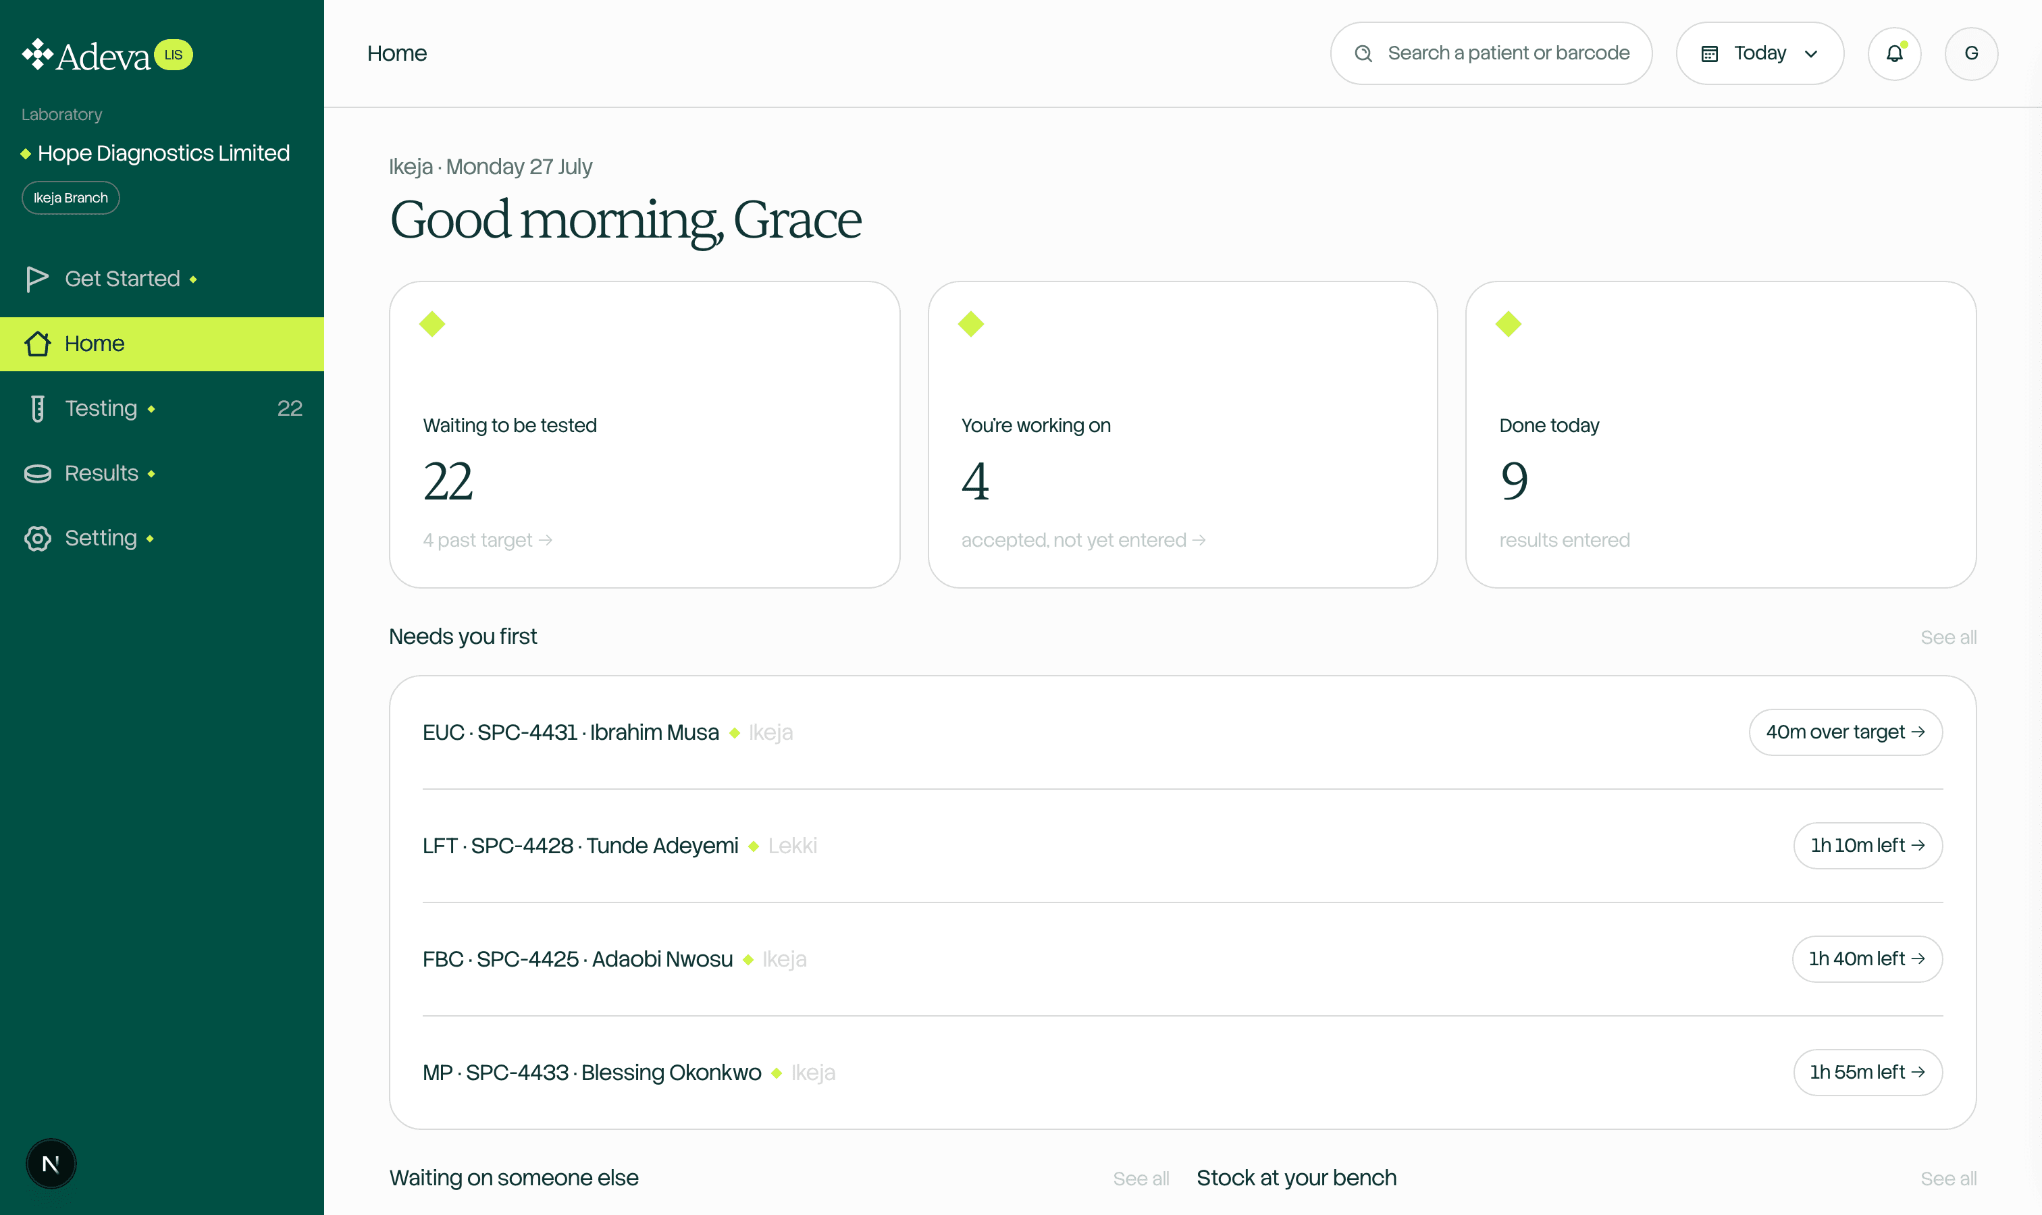The height and width of the screenshot is (1215, 2042).
Task: Click the Testing test tube icon
Action: click(37, 408)
